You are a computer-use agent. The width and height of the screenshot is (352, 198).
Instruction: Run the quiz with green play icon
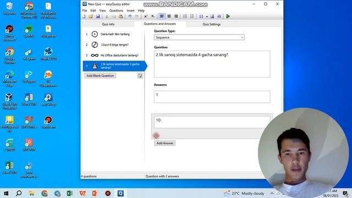click(x=228, y=16)
